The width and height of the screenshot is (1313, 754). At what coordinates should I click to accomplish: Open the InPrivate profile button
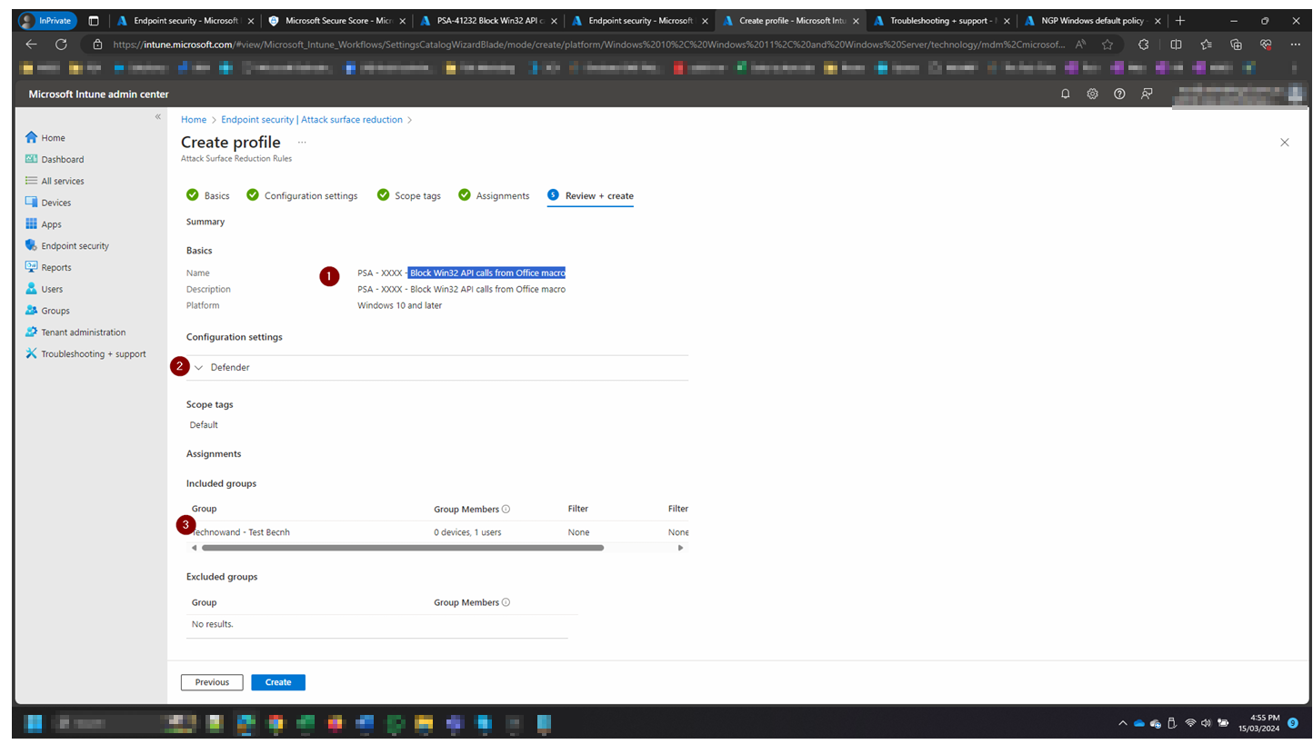pos(48,20)
